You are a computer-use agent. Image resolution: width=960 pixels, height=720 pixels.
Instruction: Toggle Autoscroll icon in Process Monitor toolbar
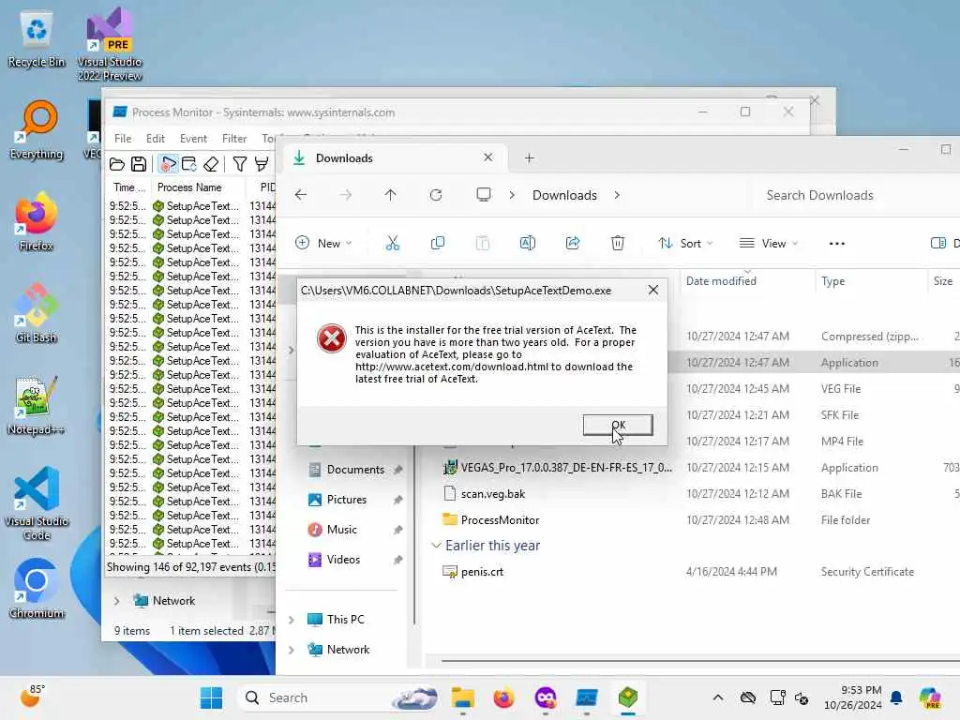189,164
